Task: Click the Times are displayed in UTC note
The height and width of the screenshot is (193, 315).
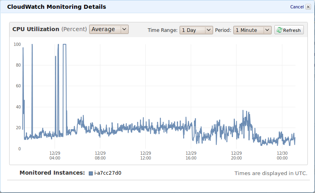Action: (271, 173)
